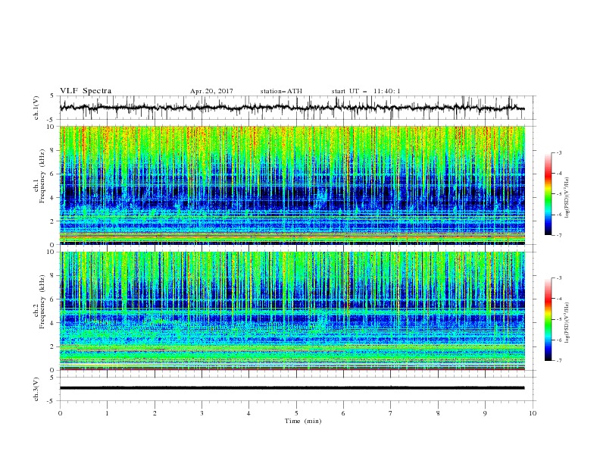Screen dimensions: 600x464
Task: Click the '5' tick label on time axis
Action: tap(296, 413)
